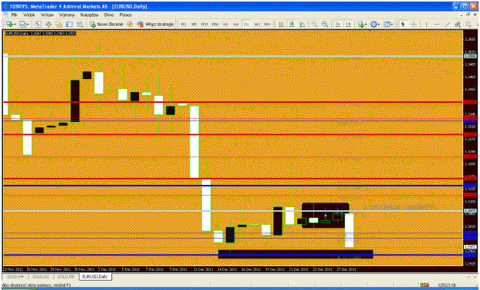The width and height of the screenshot is (480, 290).
Task: Select the trendline tool
Action: tap(448, 25)
